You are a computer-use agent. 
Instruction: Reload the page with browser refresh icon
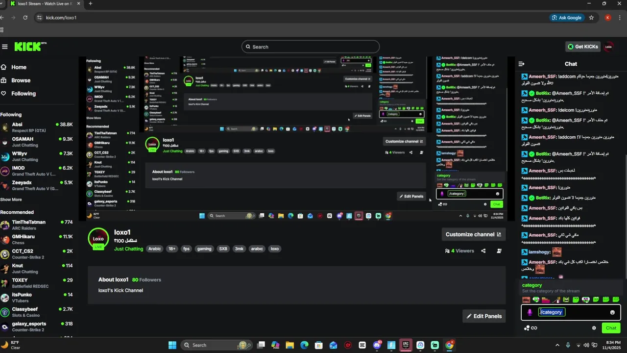pos(25,18)
